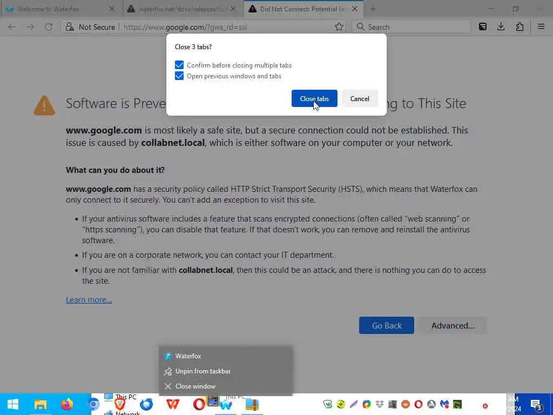Image resolution: width=553 pixels, height=415 pixels.
Task: Switch to waterfox.net docs releases tab
Action: [x=181, y=9]
